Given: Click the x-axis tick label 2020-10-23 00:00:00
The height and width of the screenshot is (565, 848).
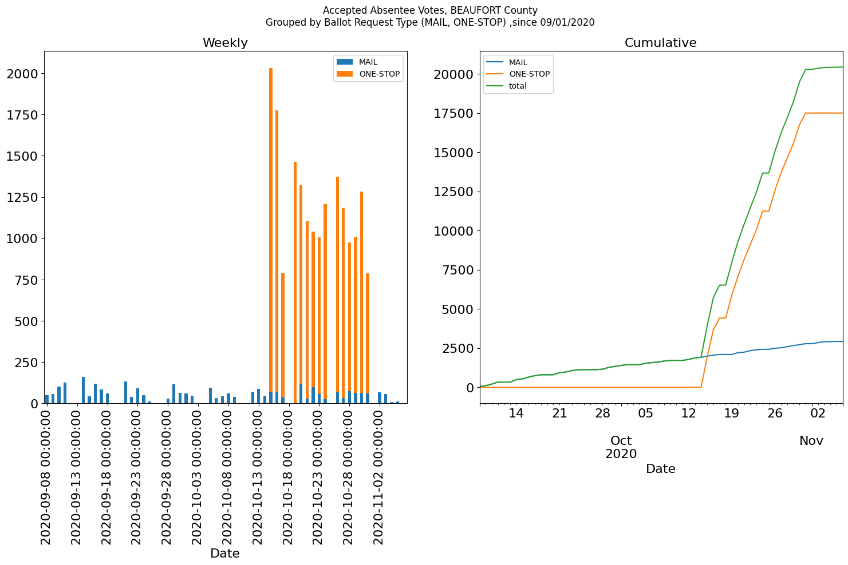Looking at the screenshot, I should click(x=319, y=476).
